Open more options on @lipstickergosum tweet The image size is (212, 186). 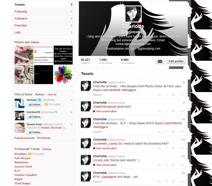tap(182, 111)
